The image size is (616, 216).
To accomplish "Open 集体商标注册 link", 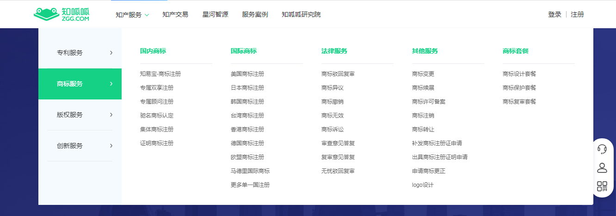I will tap(157, 130).
